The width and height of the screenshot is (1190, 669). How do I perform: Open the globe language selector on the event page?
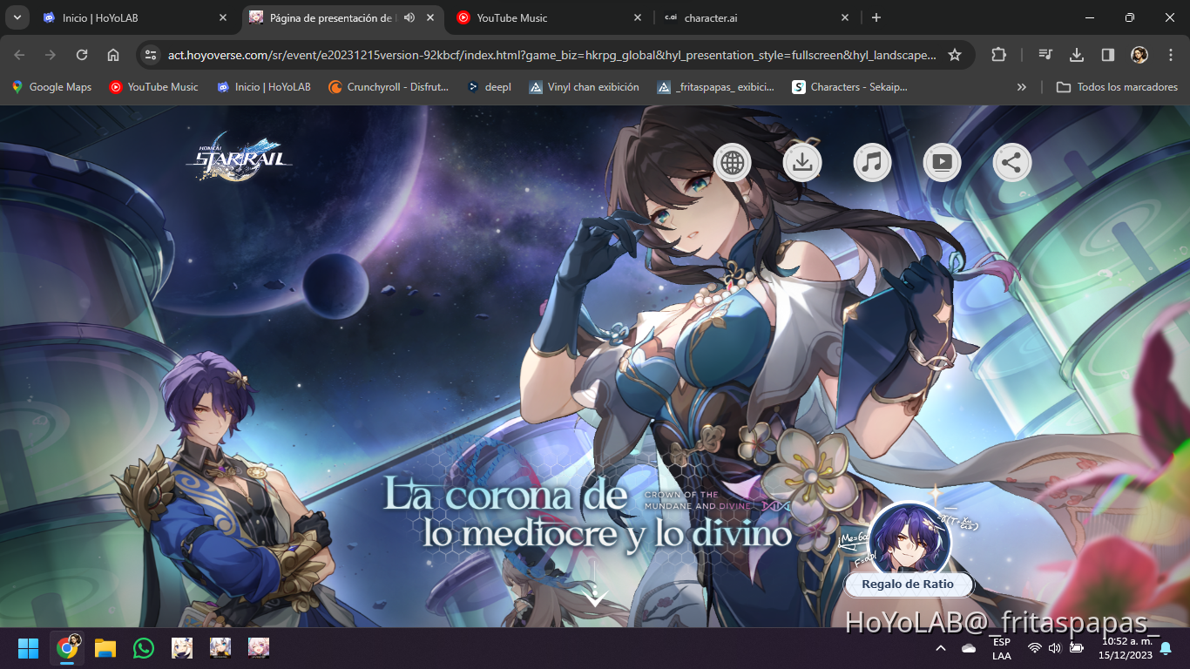click(x=732, y=162)
